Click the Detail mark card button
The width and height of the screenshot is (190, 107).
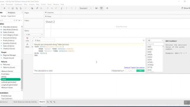click(27, 45)
